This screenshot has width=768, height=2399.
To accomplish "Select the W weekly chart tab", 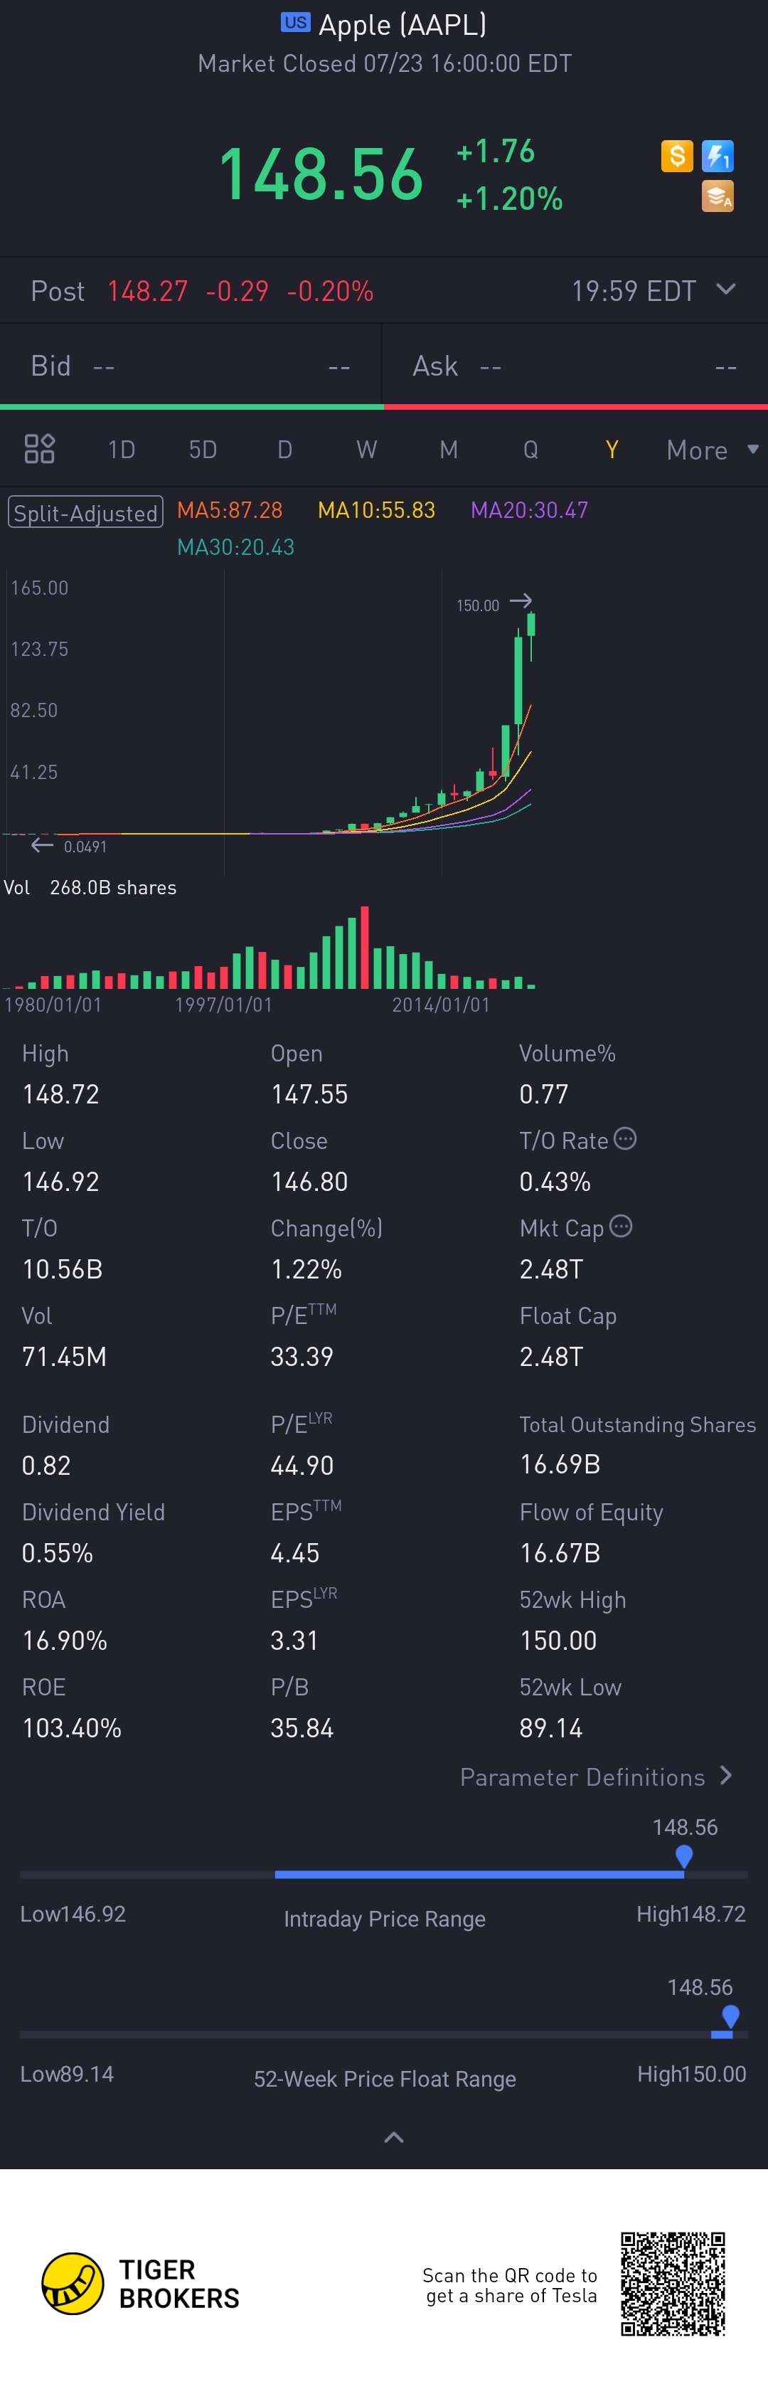I will tap(367, 450).
